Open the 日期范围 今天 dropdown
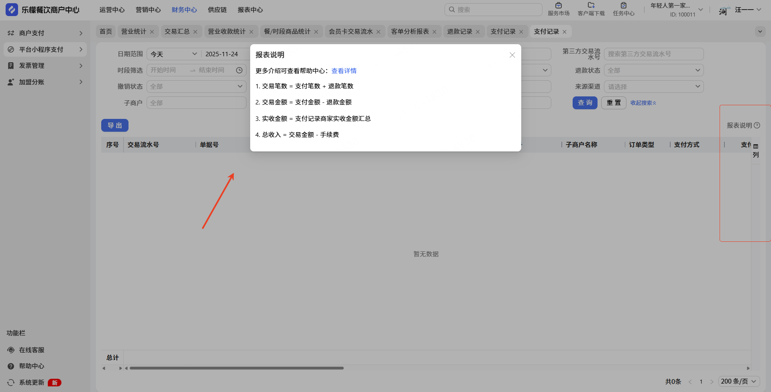771x392 pixels. pos(174,54)
